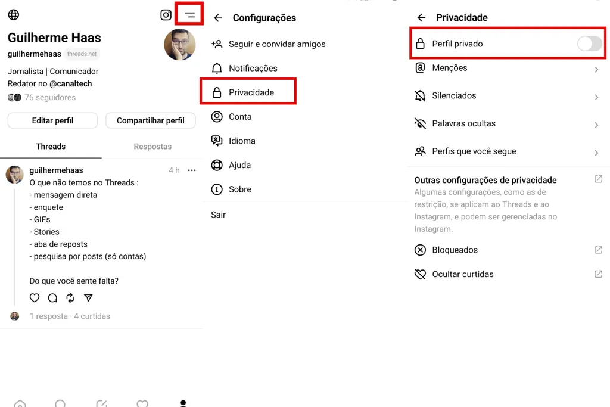Enable the Perfil privado toggle

pyautogui.click(x=589, y=44)
